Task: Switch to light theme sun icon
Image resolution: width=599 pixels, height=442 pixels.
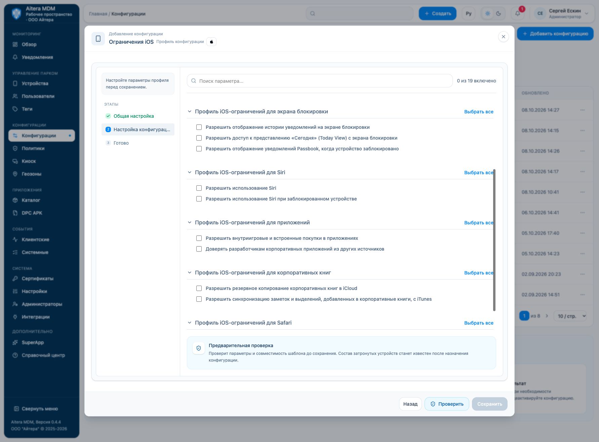Action: click(x=488, y=13)
